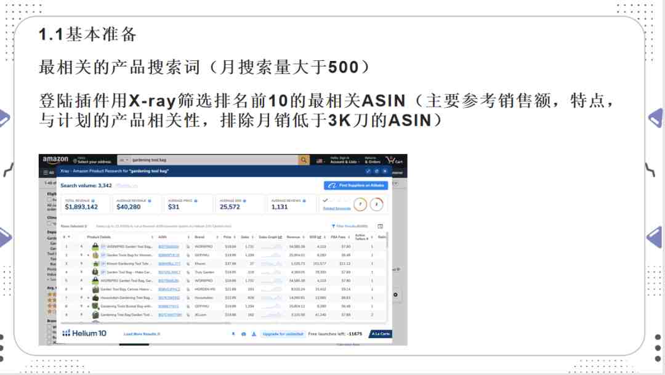This screenshot has height=375, width=665.
Task: Expand variations of row 2 Garden Tools Bag
Action: click(88, 255)
